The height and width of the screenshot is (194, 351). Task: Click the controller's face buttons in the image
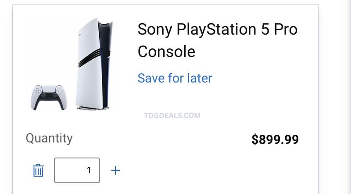point(60,90)
